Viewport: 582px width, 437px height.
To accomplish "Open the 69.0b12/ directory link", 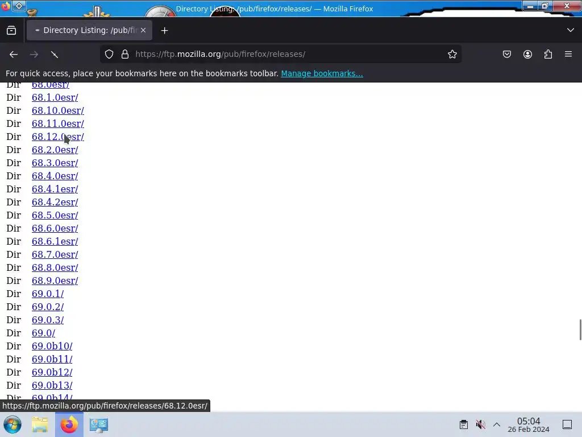I will pos(52,372).
